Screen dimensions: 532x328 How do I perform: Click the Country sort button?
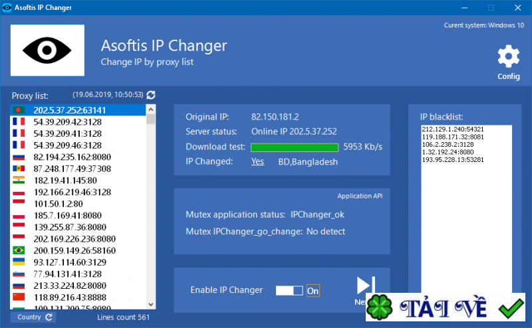33,317
